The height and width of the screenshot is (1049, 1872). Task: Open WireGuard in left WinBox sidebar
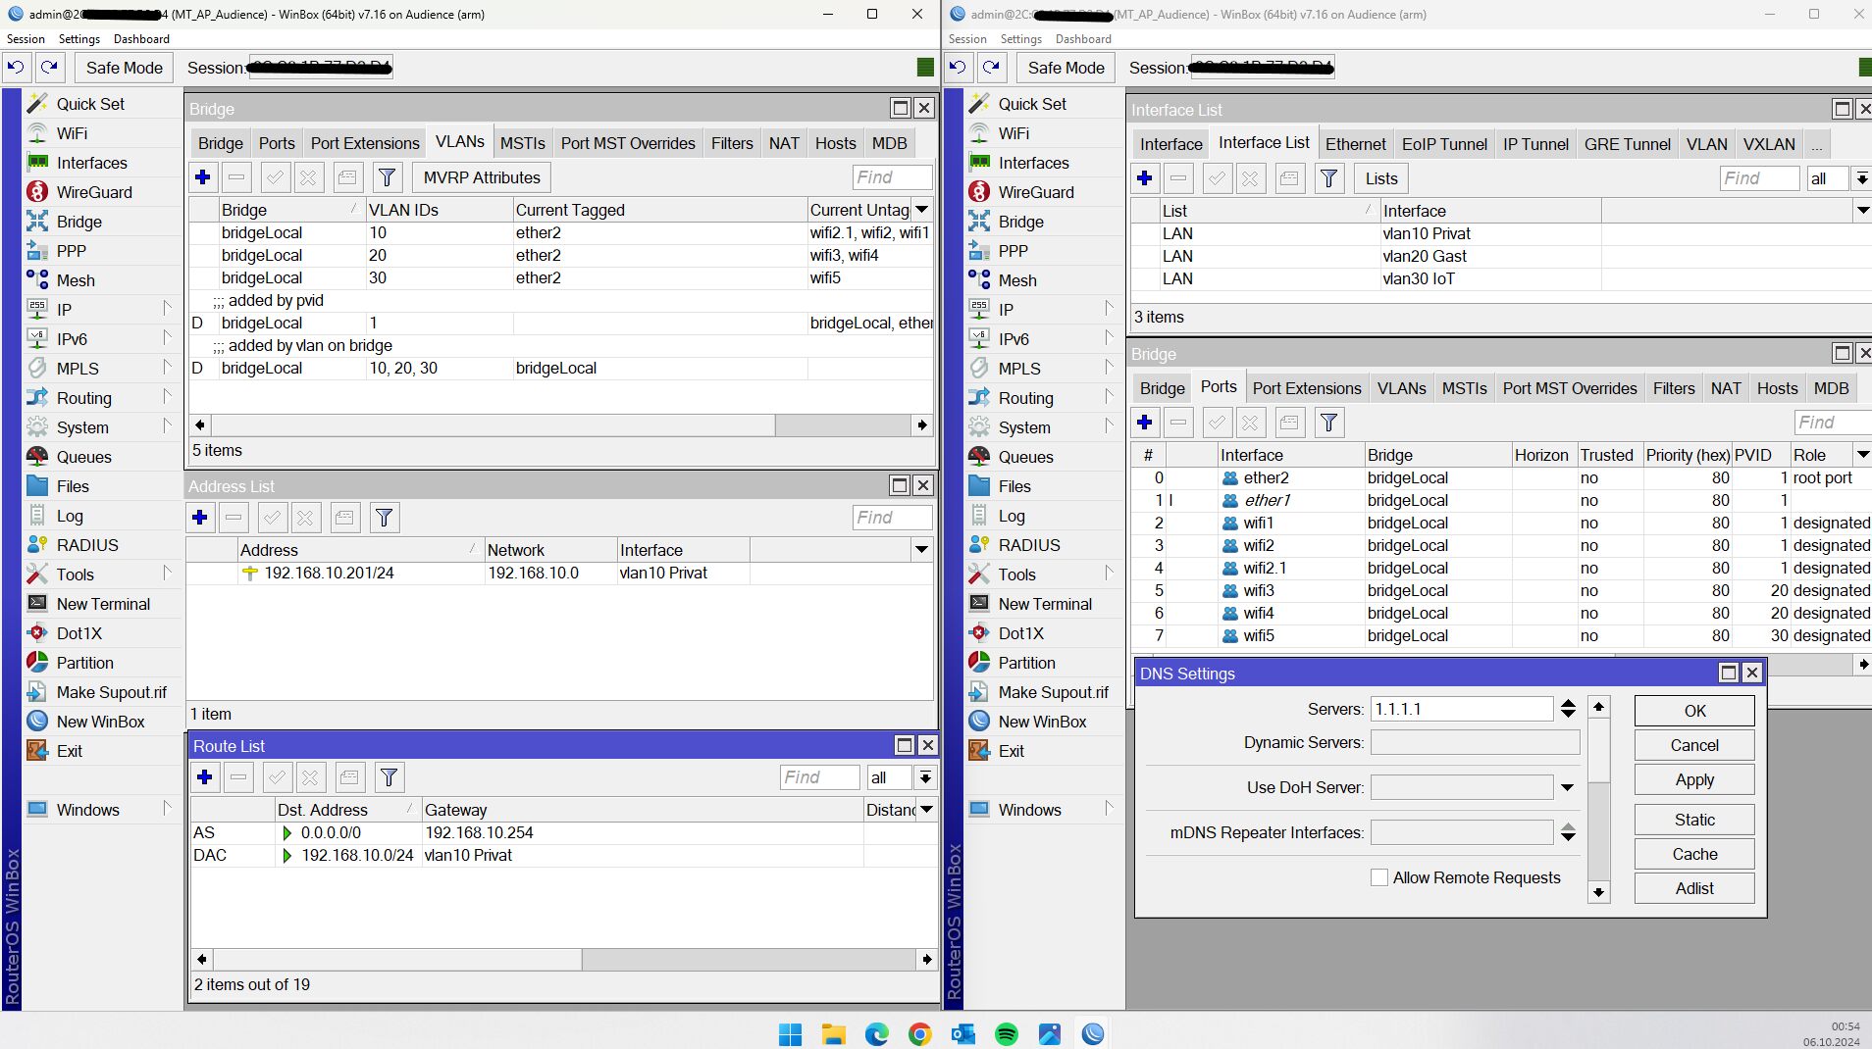pos(94,192)
